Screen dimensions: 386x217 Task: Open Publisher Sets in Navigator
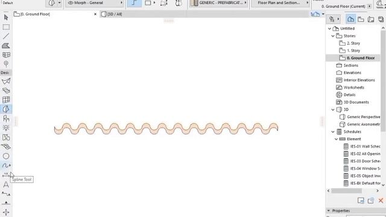click(381, 19)
